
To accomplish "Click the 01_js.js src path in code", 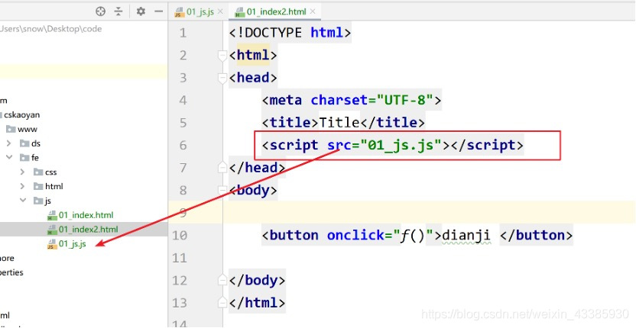I will click(401, 145).
